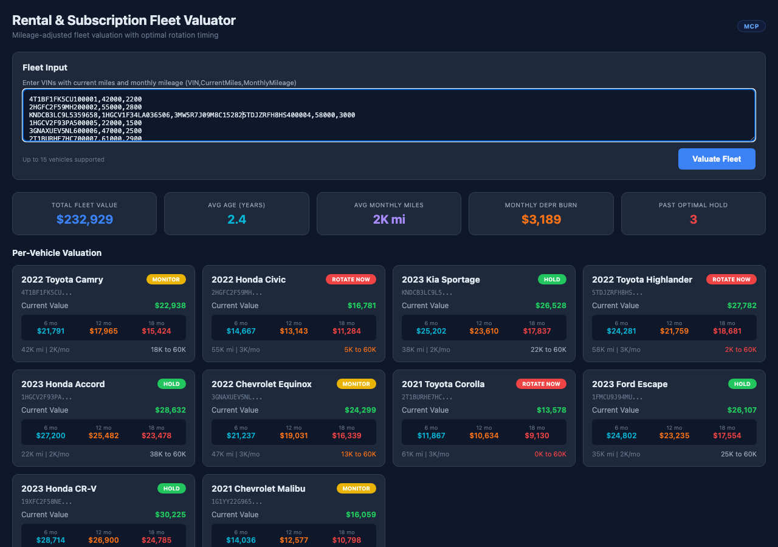
Task: Select the 2023 Kia Sportage title
Action: pos(441,280)
